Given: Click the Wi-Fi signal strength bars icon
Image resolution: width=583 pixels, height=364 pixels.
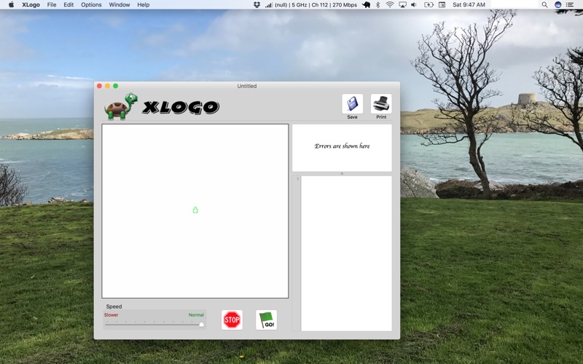Looking at the screenshot, I should click(268, 5).
